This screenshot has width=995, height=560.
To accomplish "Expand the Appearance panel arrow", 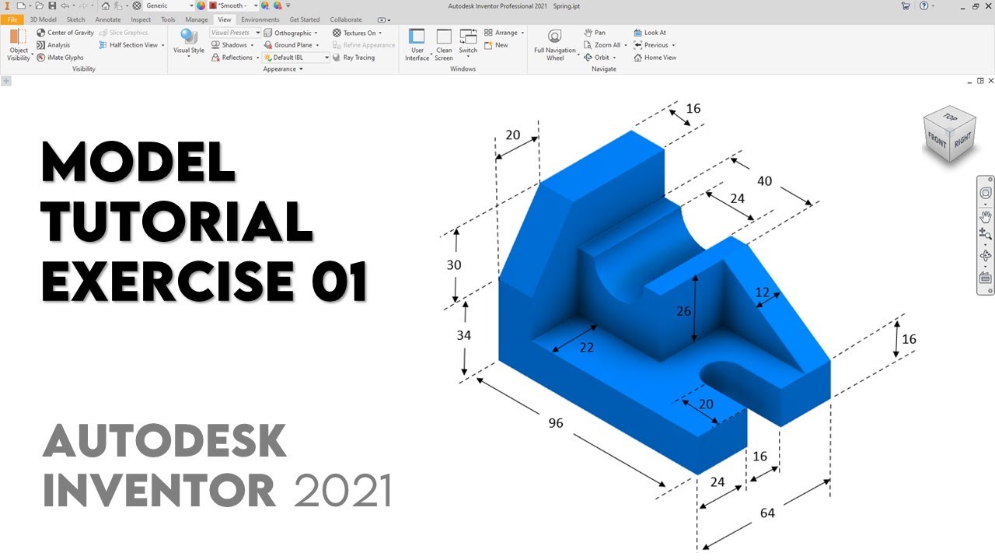I will (x=302, y=69).
